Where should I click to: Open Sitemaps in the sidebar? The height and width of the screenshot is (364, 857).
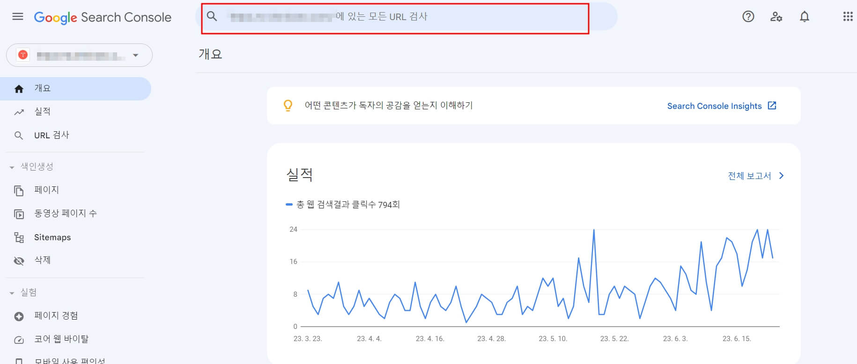click(75, 237)
